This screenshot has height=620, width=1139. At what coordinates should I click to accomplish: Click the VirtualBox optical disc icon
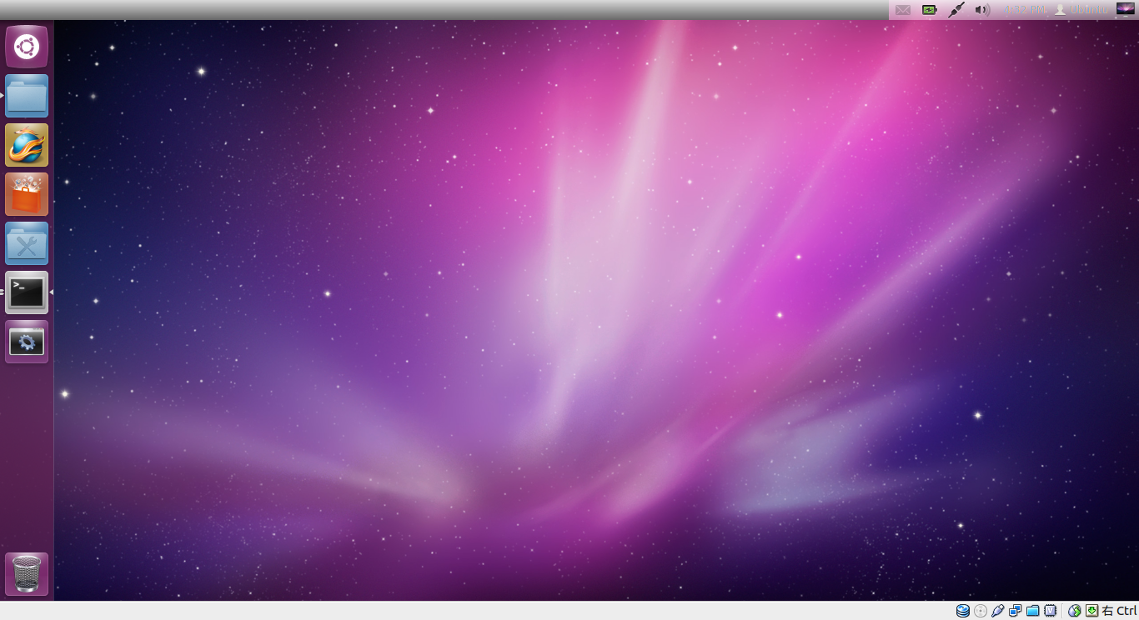pos(981,611)
